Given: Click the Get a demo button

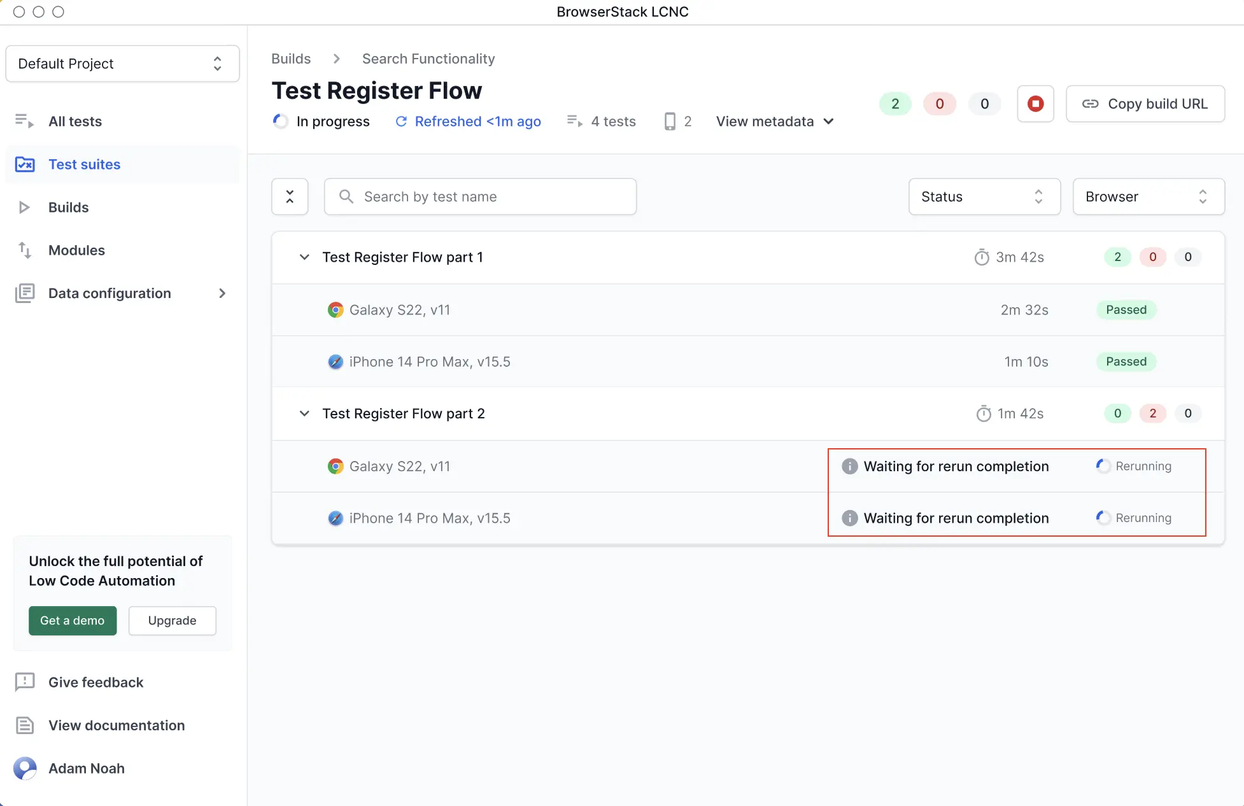Looking at the screenshot, I should 73,621.
